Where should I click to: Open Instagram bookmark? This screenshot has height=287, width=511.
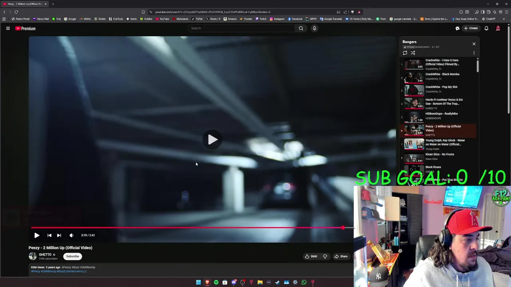pos(277,19)
